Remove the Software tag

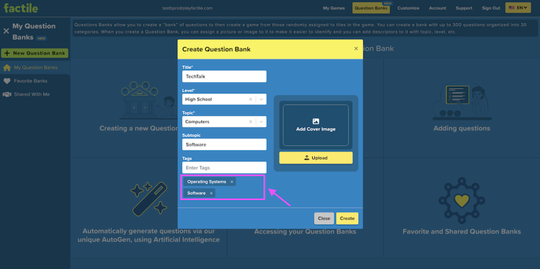pyautogui.click(x=211, y=193)
